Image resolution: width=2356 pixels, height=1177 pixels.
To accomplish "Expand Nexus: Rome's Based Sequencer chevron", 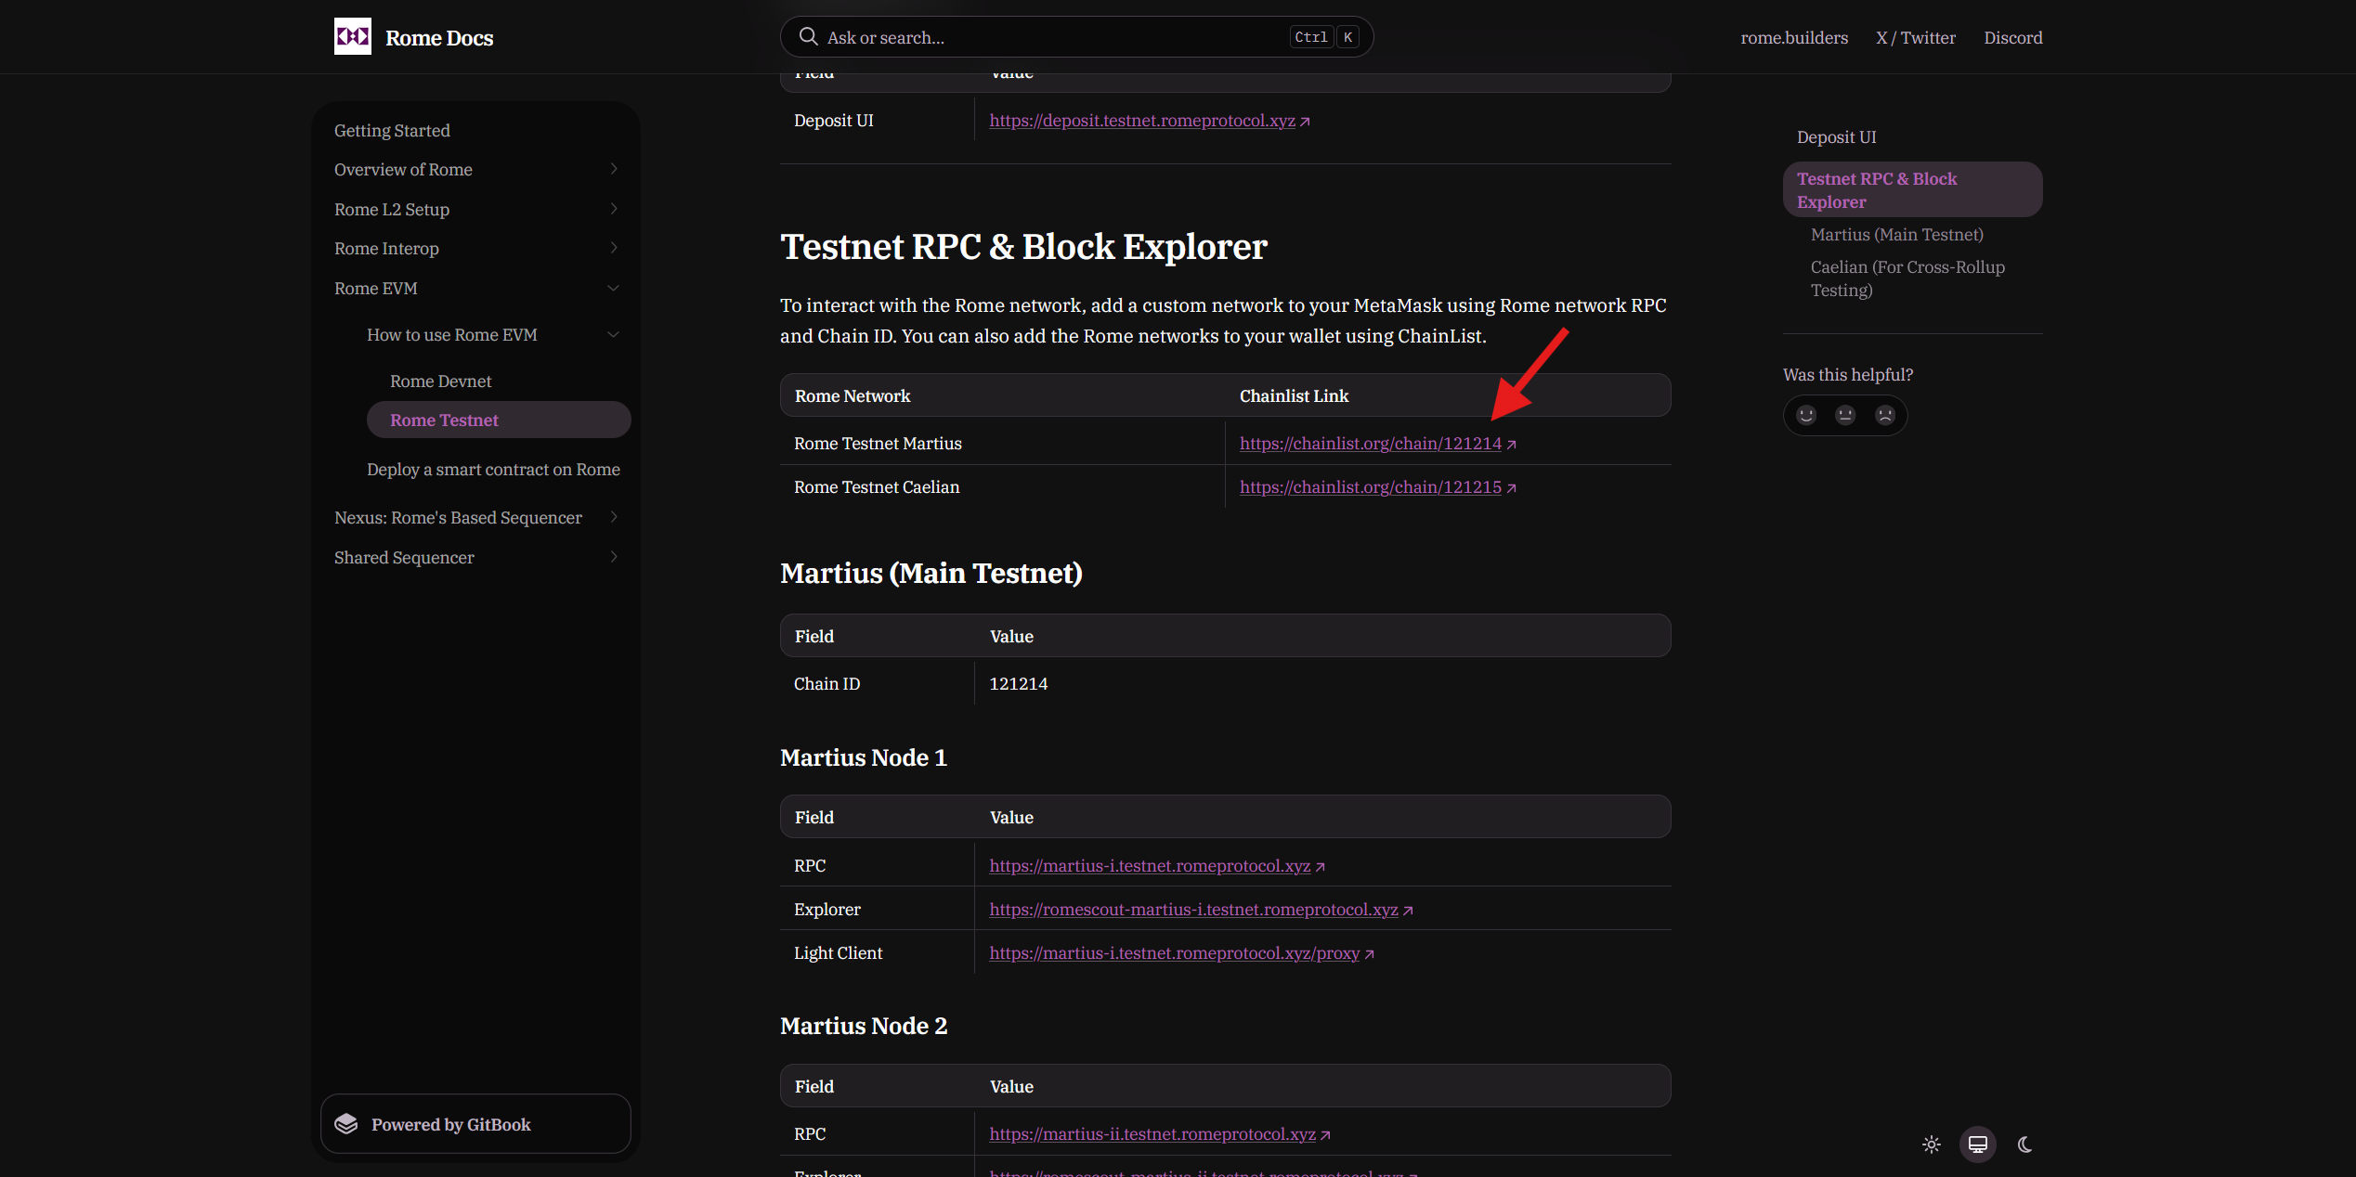I will [613, 517].
